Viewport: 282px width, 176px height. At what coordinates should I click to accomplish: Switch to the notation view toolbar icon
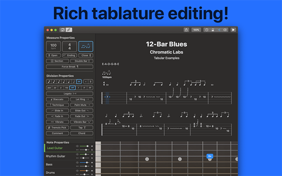click(x=63, y=30)
